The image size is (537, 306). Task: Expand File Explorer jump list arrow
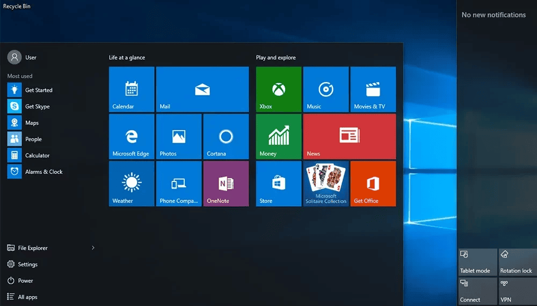(93, 248)
